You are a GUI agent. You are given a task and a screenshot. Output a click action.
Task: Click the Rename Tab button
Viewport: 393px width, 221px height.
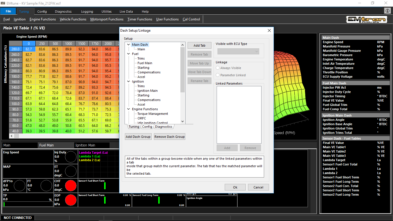pos(199,81)
